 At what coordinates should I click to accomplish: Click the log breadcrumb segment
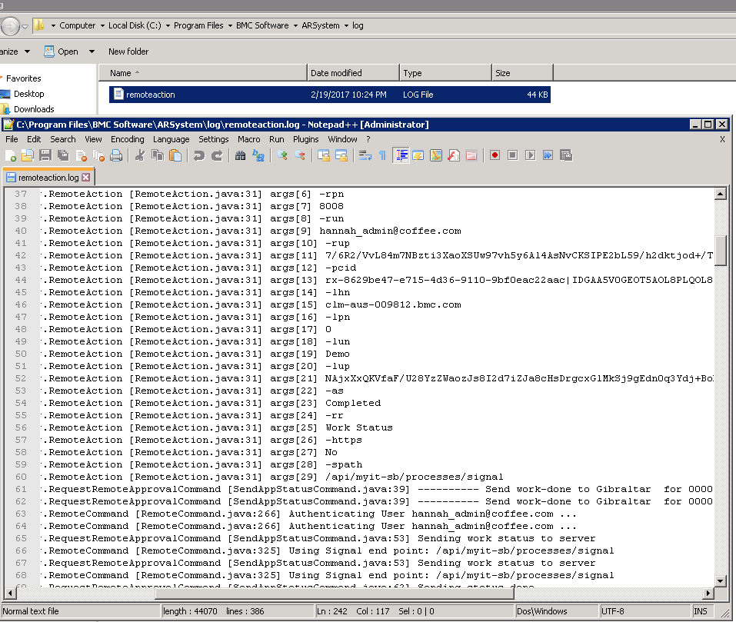[x=358, y=26]
